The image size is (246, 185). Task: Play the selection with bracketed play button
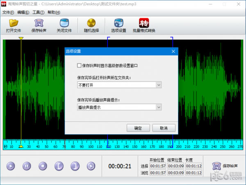coord(91,166)
